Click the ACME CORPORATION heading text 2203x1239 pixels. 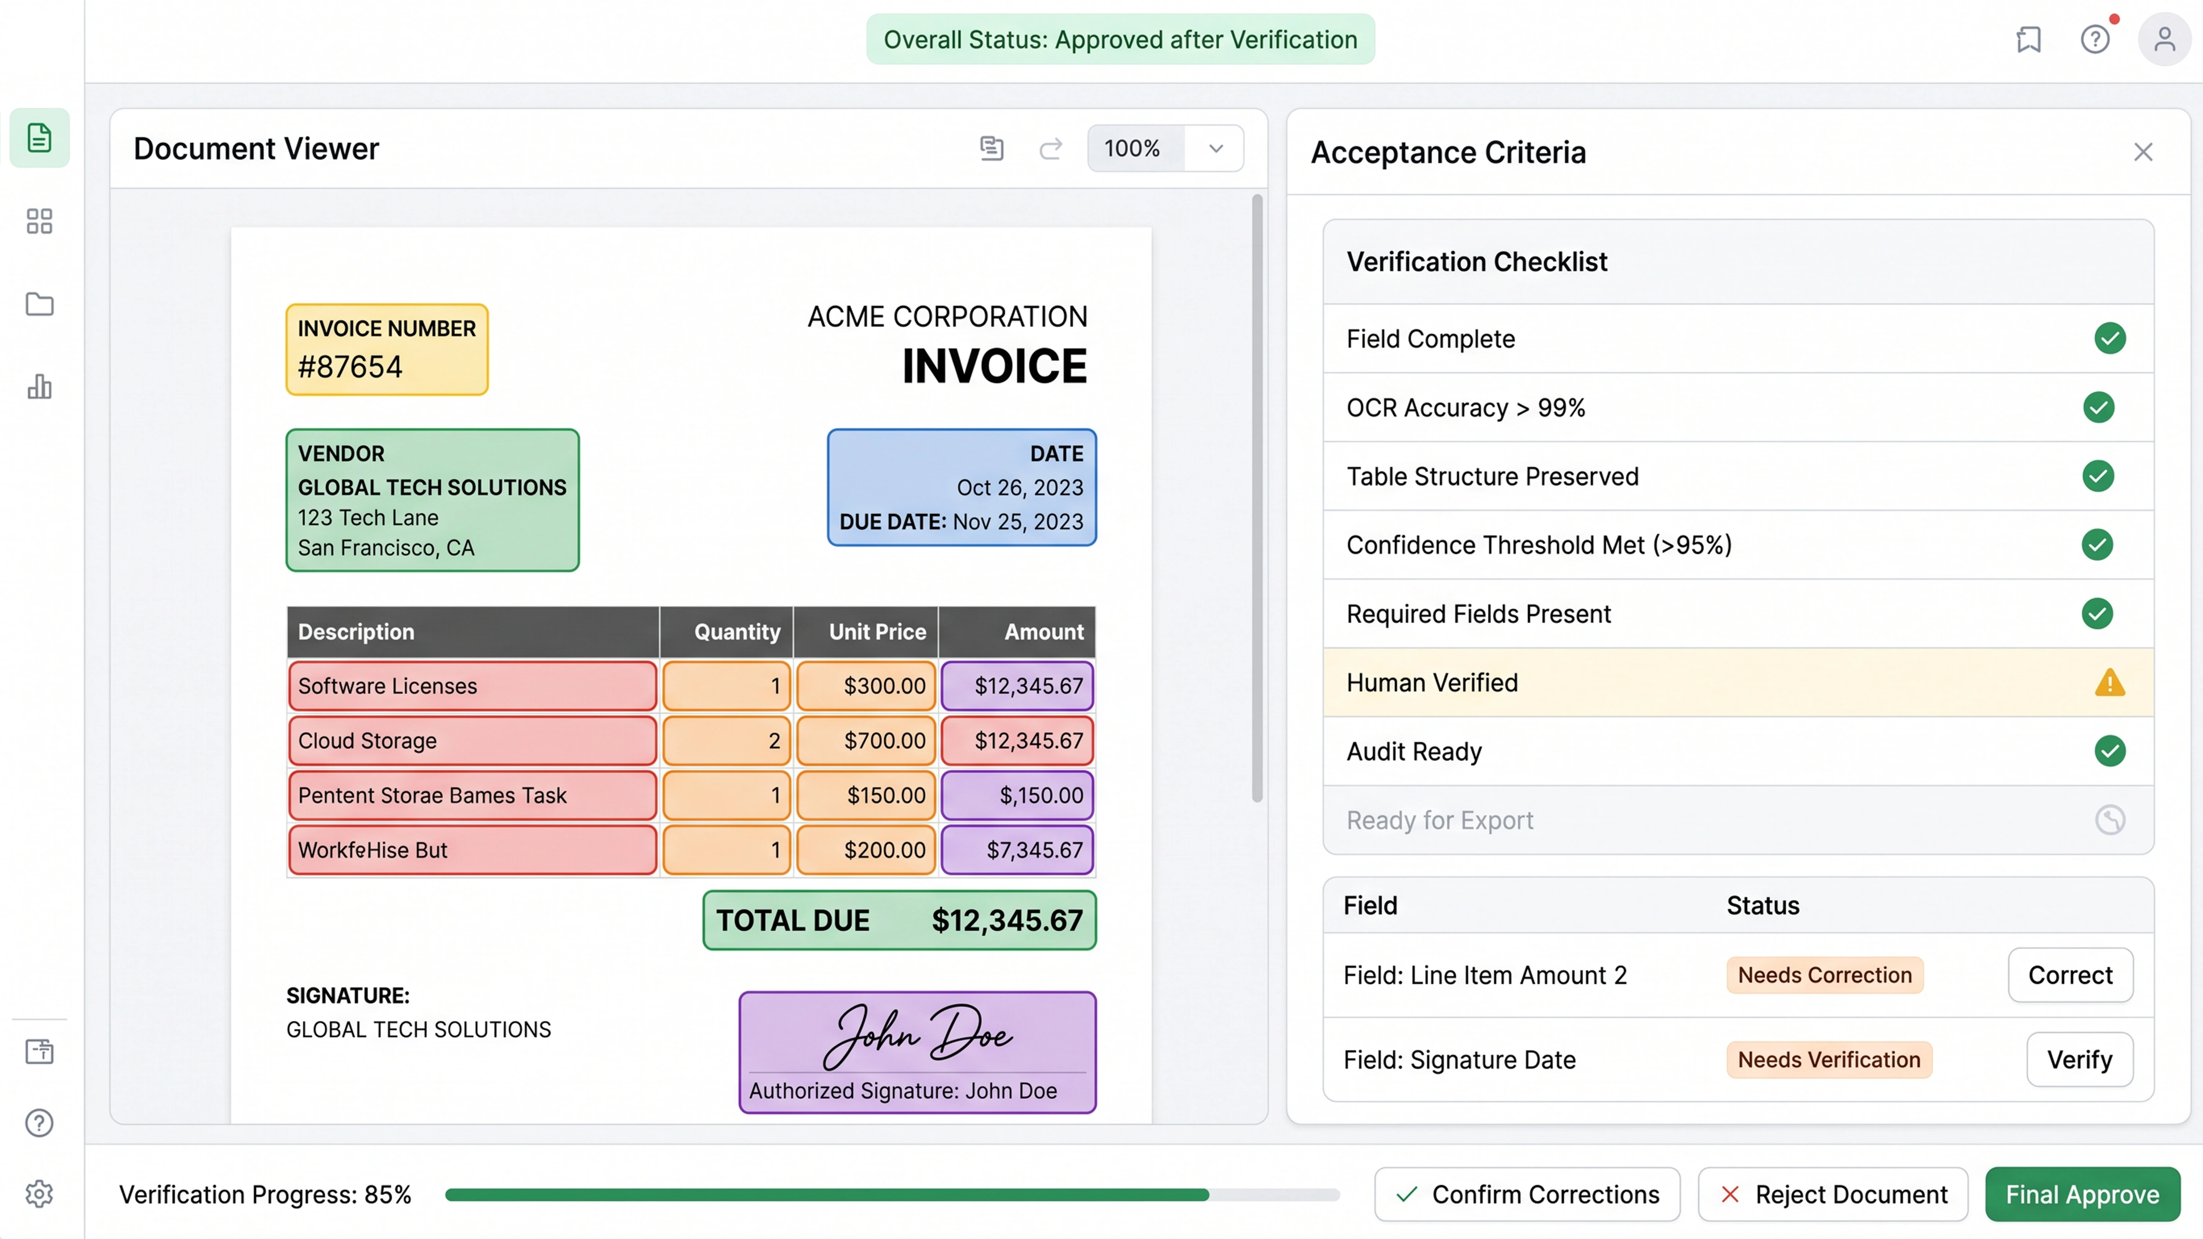tap(948, 316)
